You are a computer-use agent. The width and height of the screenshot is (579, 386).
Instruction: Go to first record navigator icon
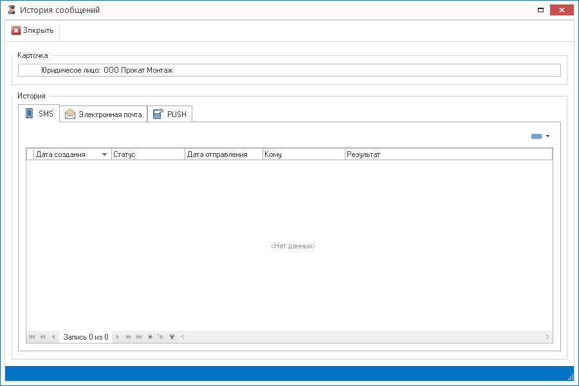32,337
